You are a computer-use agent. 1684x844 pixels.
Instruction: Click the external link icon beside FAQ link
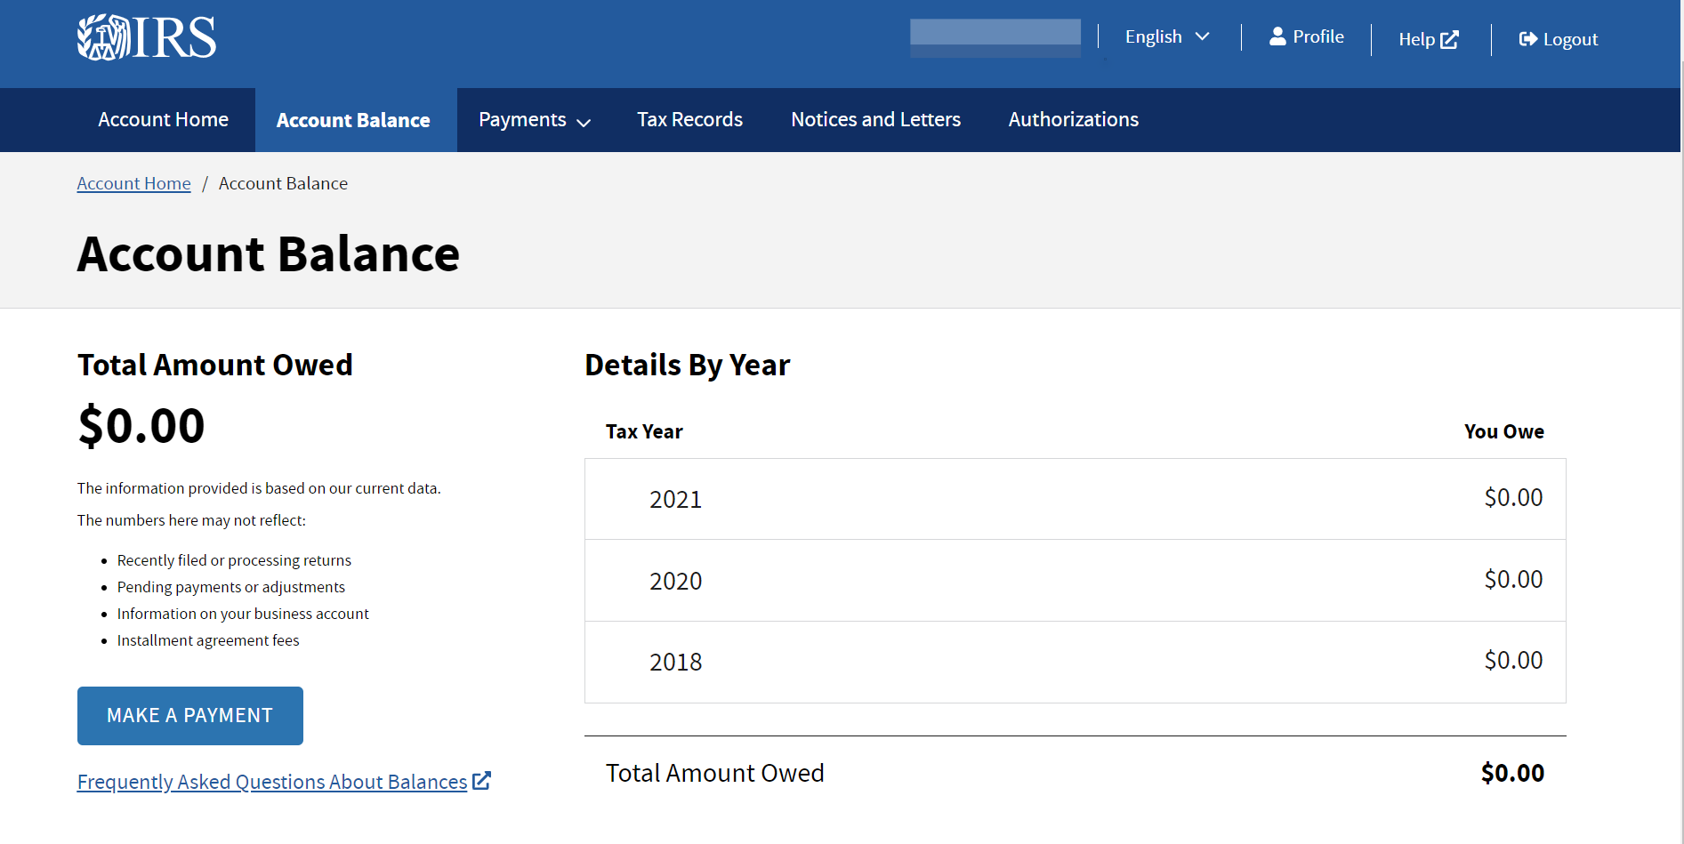481,781
